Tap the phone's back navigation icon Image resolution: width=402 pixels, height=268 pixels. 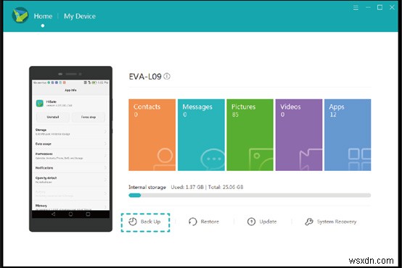[53, 214]
